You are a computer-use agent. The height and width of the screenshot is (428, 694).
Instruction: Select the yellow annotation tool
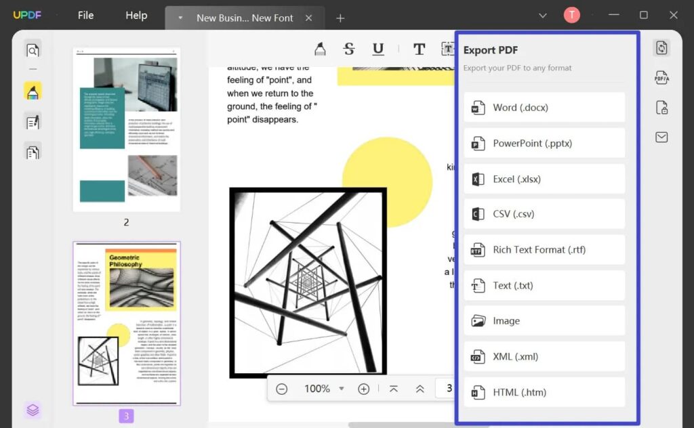(32, 90)
